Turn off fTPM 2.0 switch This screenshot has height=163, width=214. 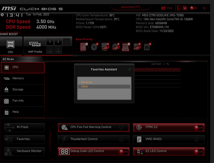(x=199, y=128)
